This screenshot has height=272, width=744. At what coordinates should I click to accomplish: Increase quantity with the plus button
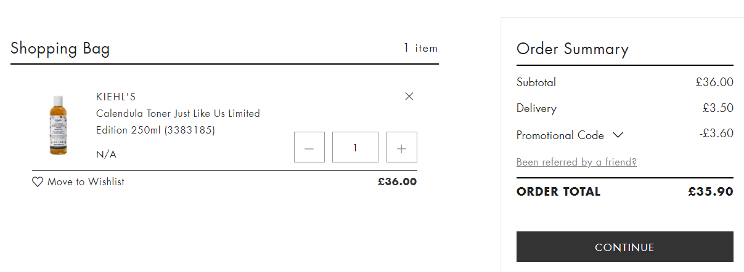[x=402, y=147]
